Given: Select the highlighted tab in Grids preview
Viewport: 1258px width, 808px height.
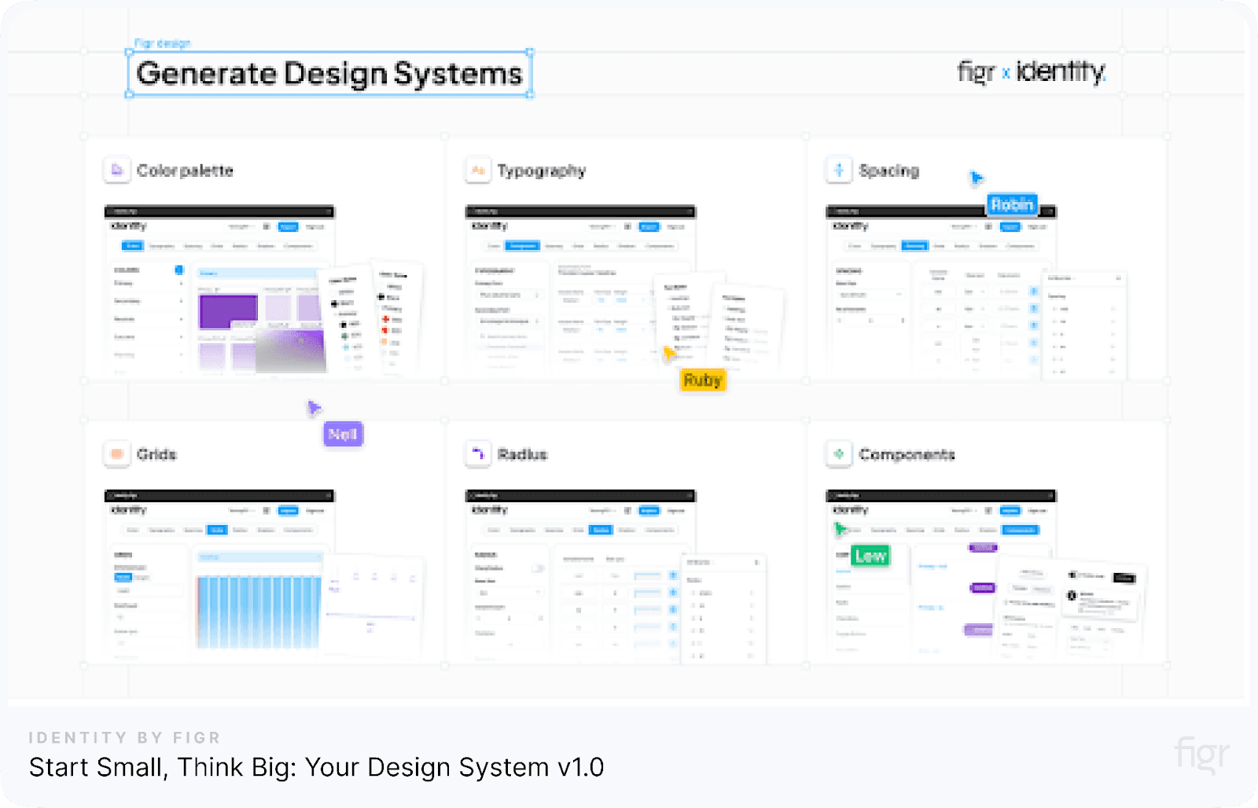Looking at the screenshot, I should [x=217, y=530].
